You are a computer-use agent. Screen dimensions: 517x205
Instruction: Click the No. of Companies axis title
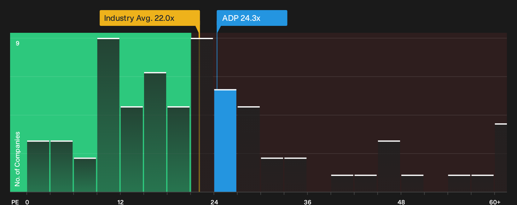[17, 159]
